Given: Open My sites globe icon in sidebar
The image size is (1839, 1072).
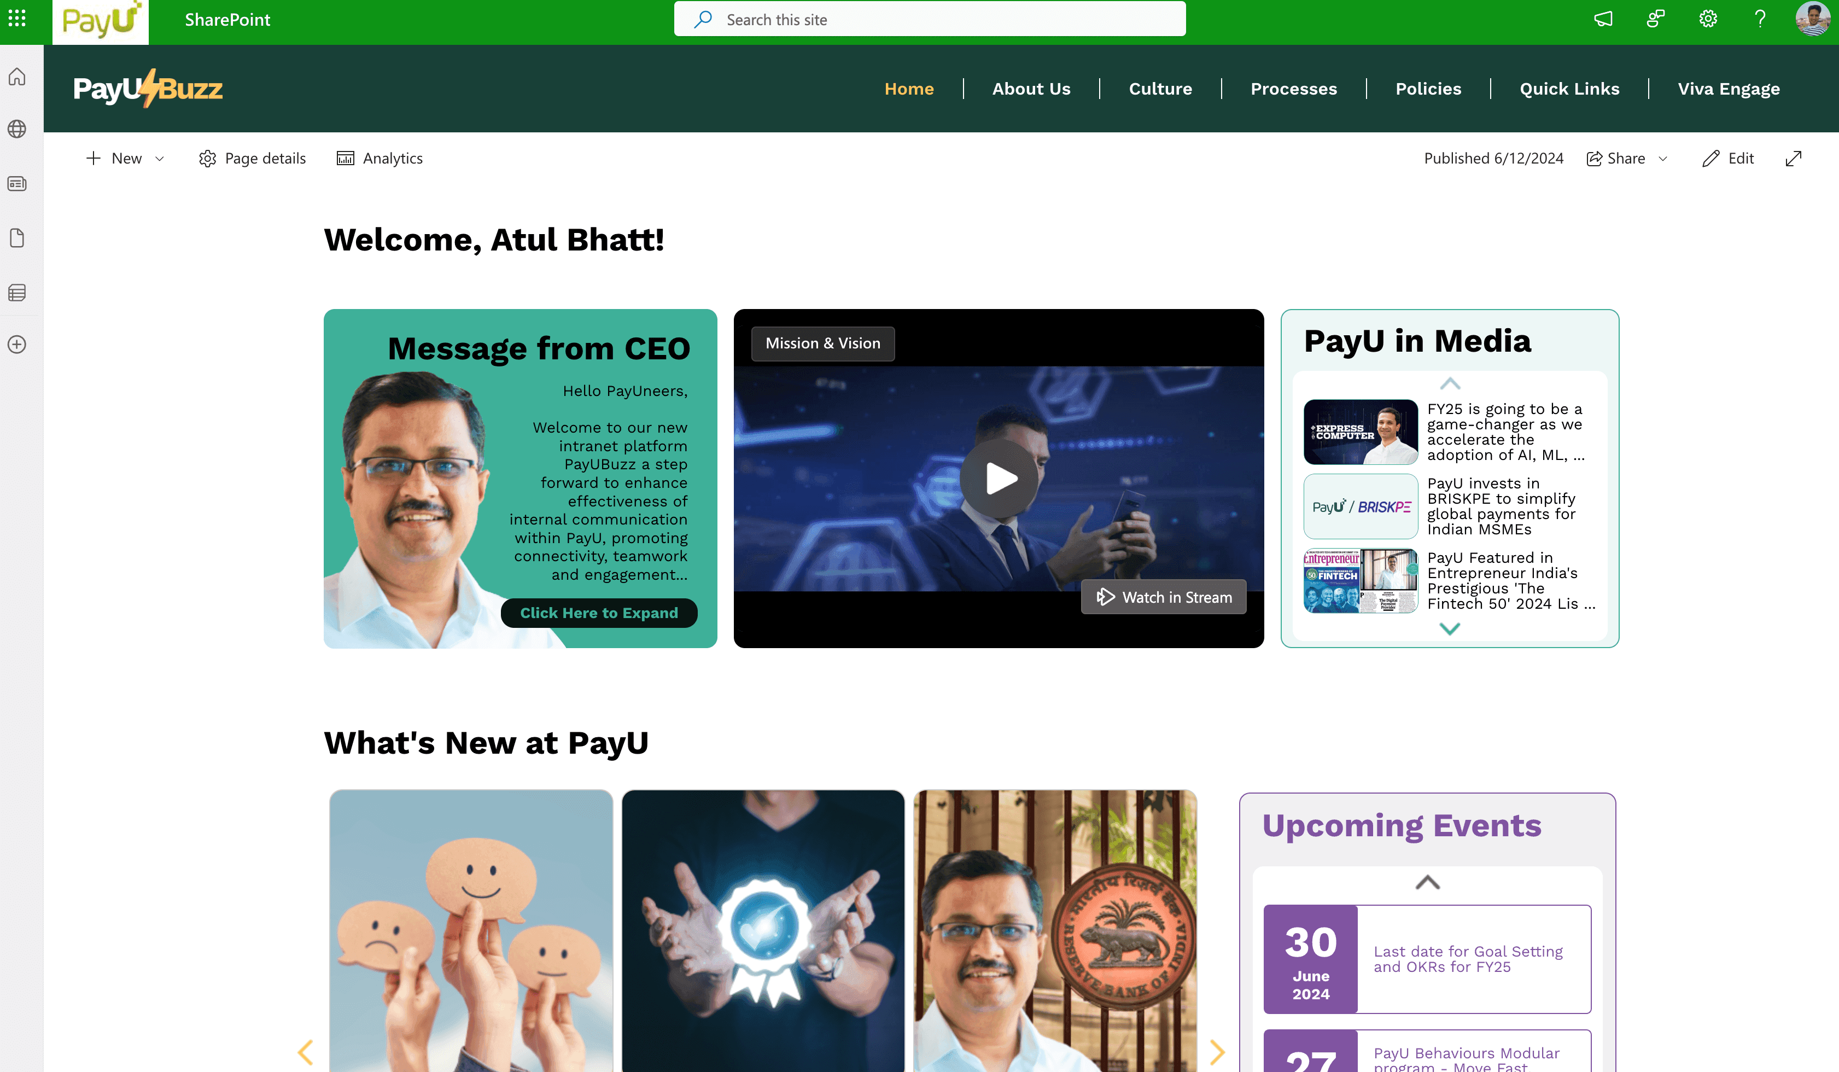Looking at the screenshot, I should 17,129.
